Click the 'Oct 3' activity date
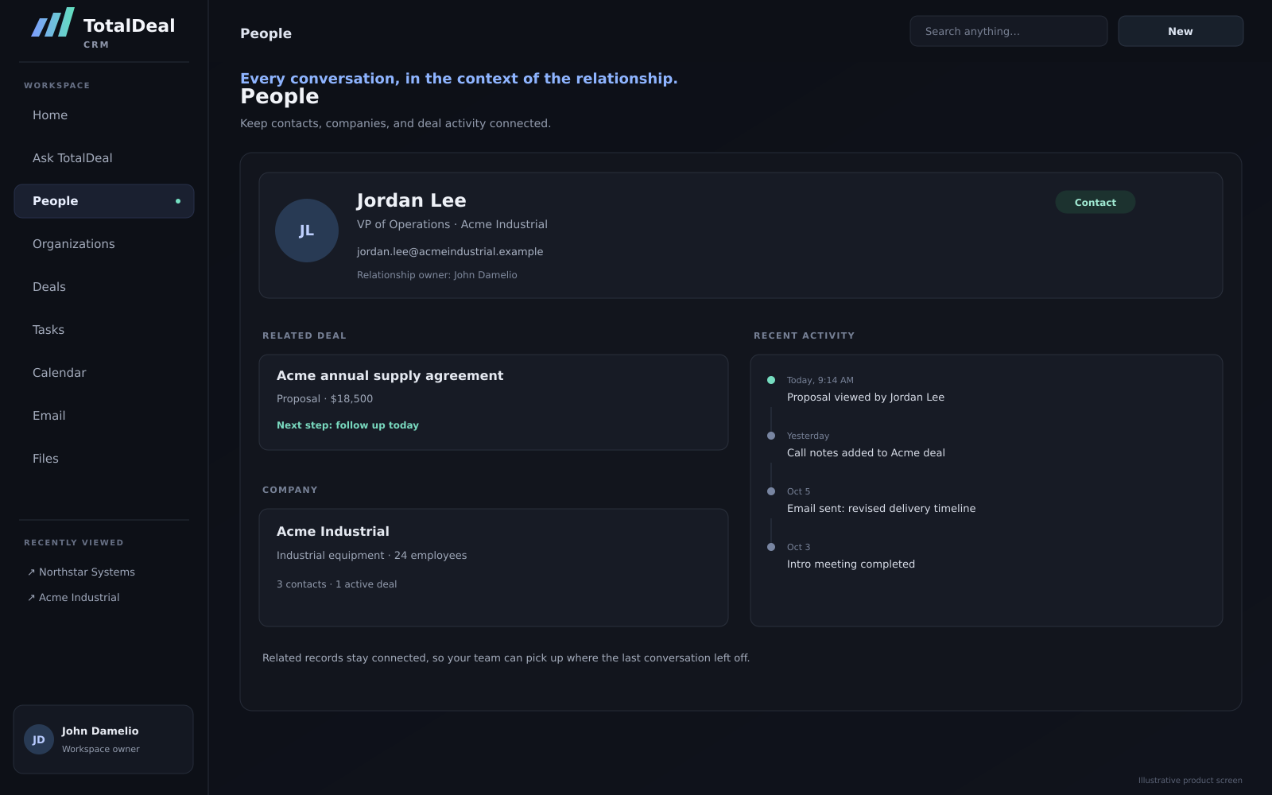Viewport: 1272px width, 795px height. pos(799,547)
